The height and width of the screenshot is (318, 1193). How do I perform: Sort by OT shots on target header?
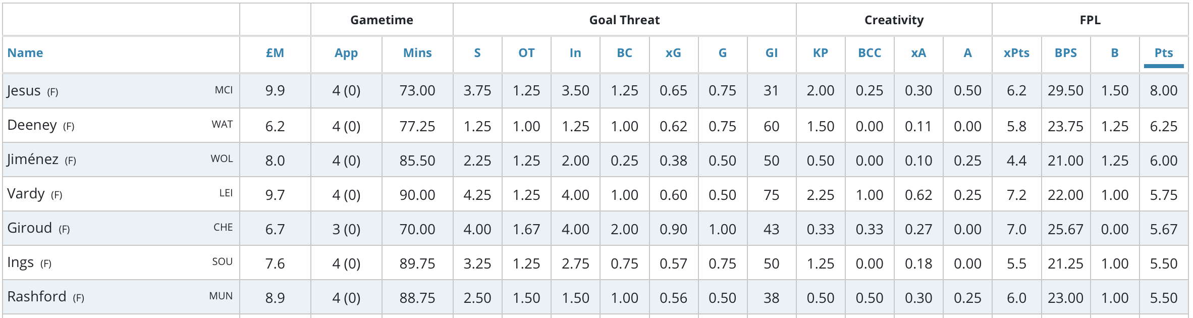coord(526,53)
